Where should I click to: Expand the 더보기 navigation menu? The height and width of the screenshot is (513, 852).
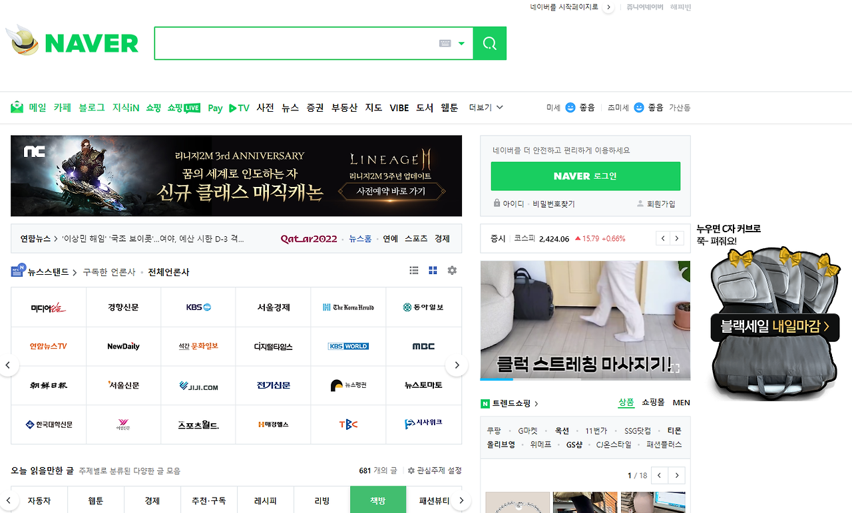click(486, 107)
